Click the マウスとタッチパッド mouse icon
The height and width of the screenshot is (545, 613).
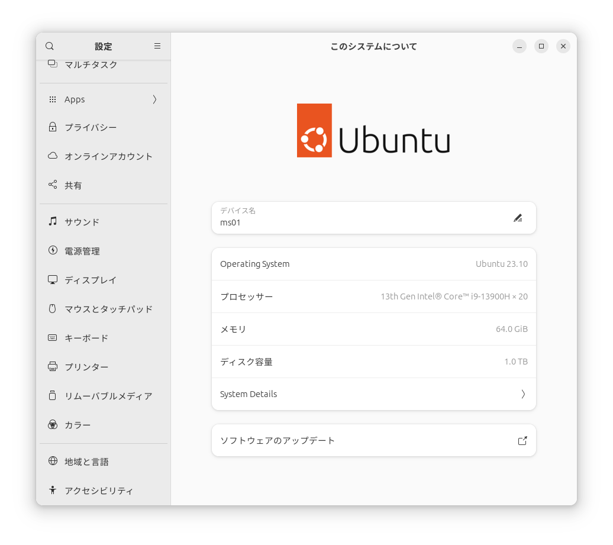pyautogui.click(x=53, y=308)
